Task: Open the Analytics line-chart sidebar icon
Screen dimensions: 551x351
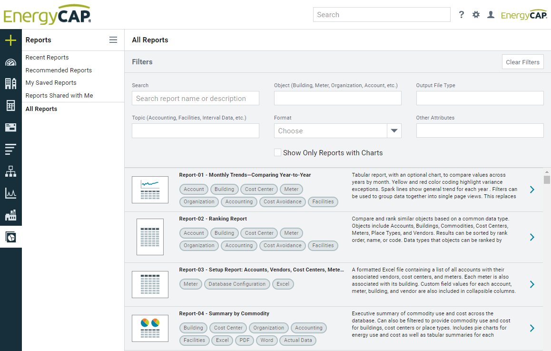Action: pos(10,193)
